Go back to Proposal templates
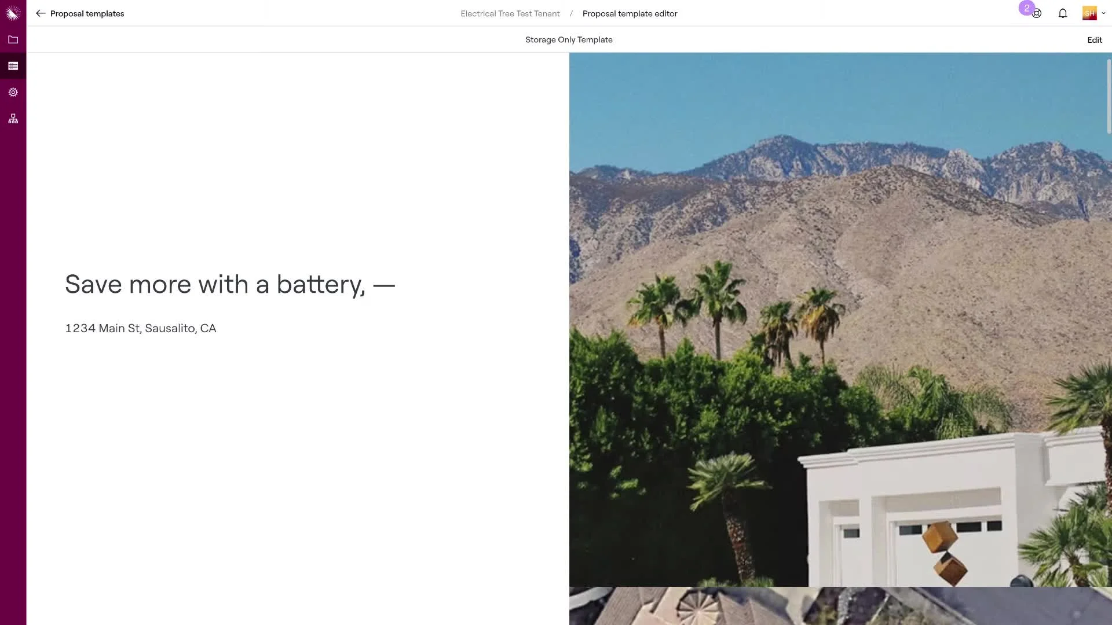 click(87, 13)
